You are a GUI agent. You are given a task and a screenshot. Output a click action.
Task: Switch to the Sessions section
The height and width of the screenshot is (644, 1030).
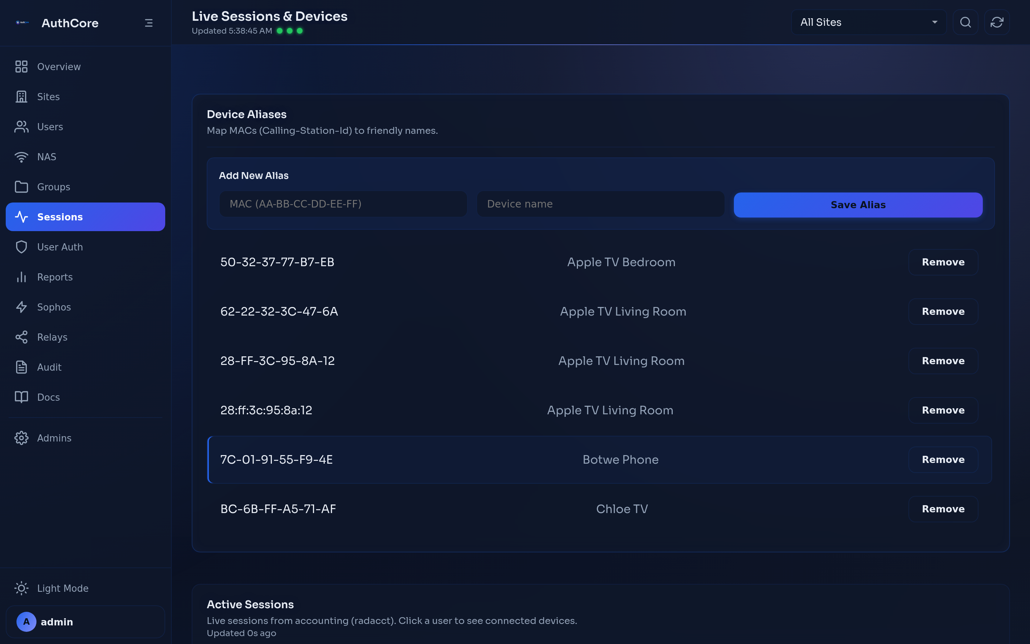point(60,216)
